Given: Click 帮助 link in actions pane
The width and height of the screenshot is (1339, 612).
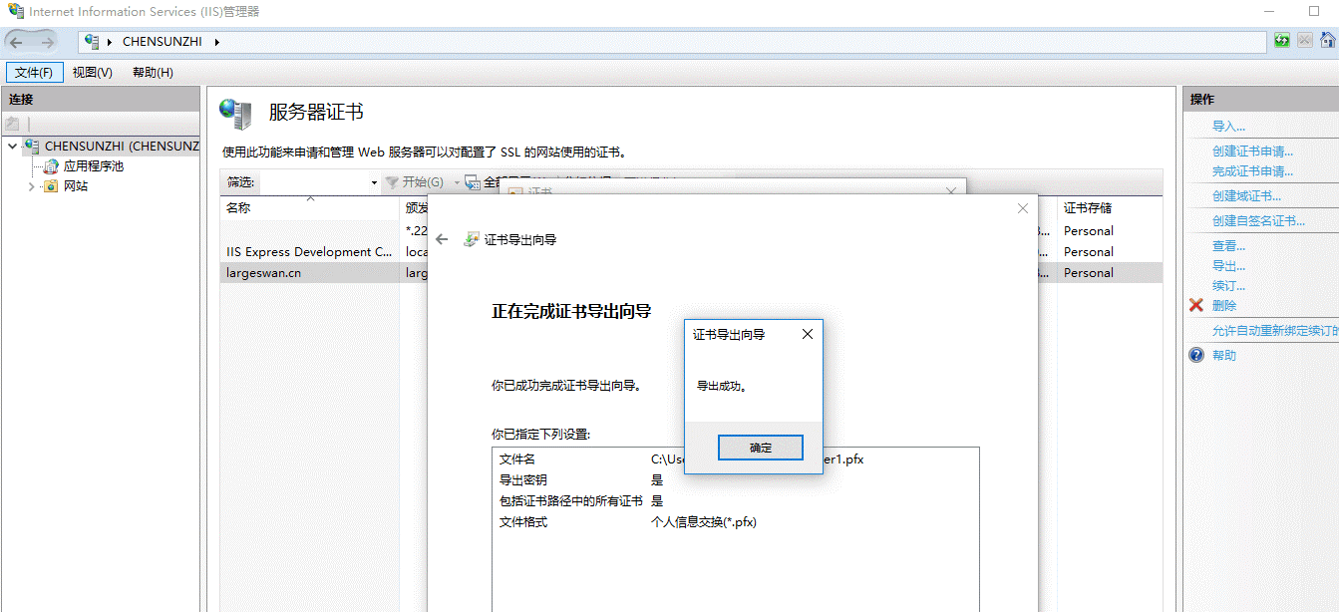Looking at the screenshot, I should [1224, 356].
